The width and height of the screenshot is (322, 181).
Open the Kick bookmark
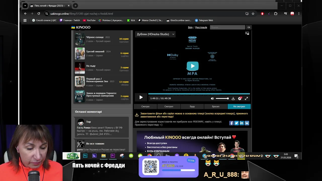(131, 20)
